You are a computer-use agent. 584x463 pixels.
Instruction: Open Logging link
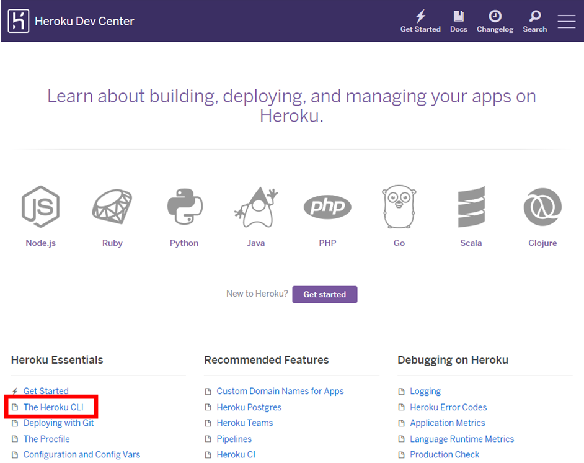(425, 391)
